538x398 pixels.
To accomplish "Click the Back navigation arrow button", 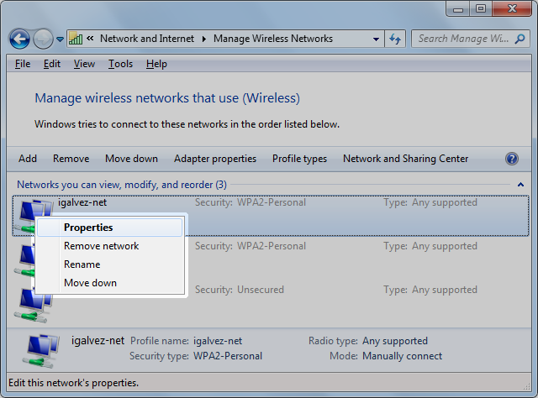I will pyautogui.click(x=19, y=39).
